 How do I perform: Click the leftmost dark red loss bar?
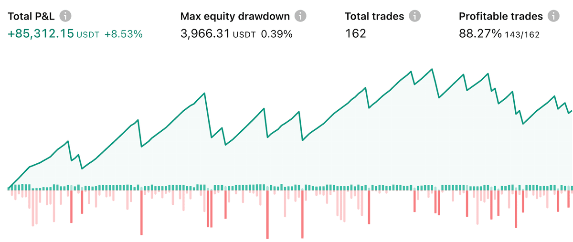tap(71, 206)
